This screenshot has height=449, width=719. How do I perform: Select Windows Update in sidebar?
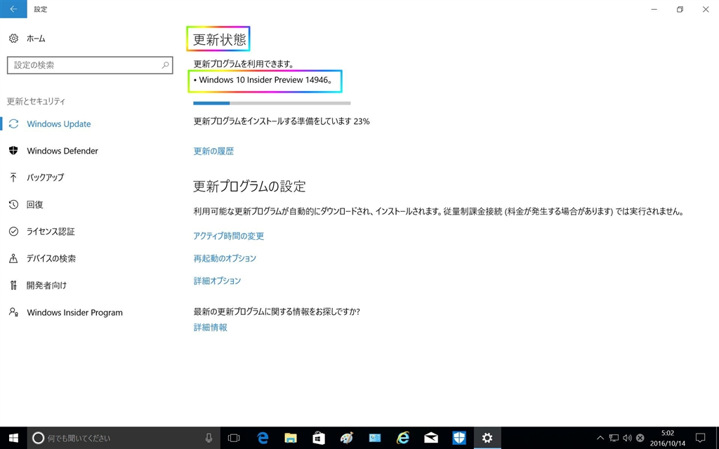pos(59,124)
